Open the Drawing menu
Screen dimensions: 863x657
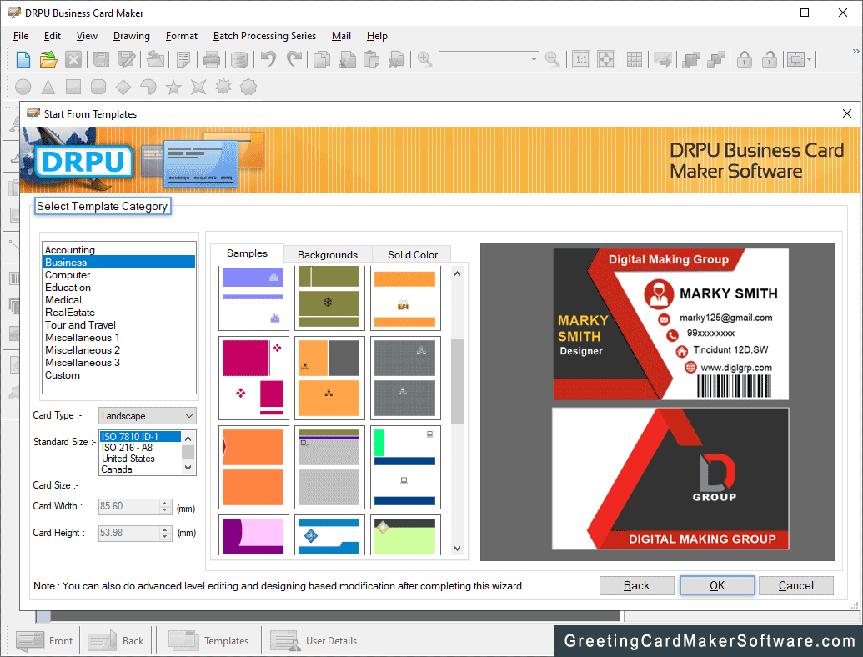pos(132,36)
